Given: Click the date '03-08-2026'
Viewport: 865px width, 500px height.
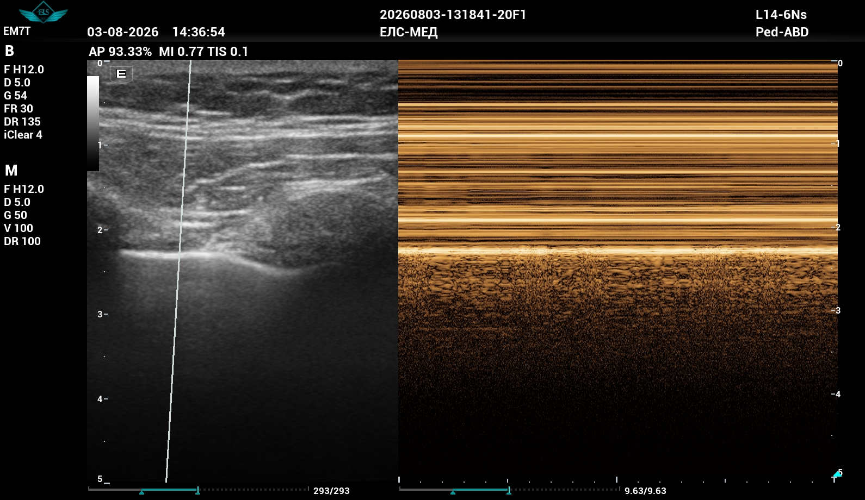Looking at the screenshot, I should [123, 32].
